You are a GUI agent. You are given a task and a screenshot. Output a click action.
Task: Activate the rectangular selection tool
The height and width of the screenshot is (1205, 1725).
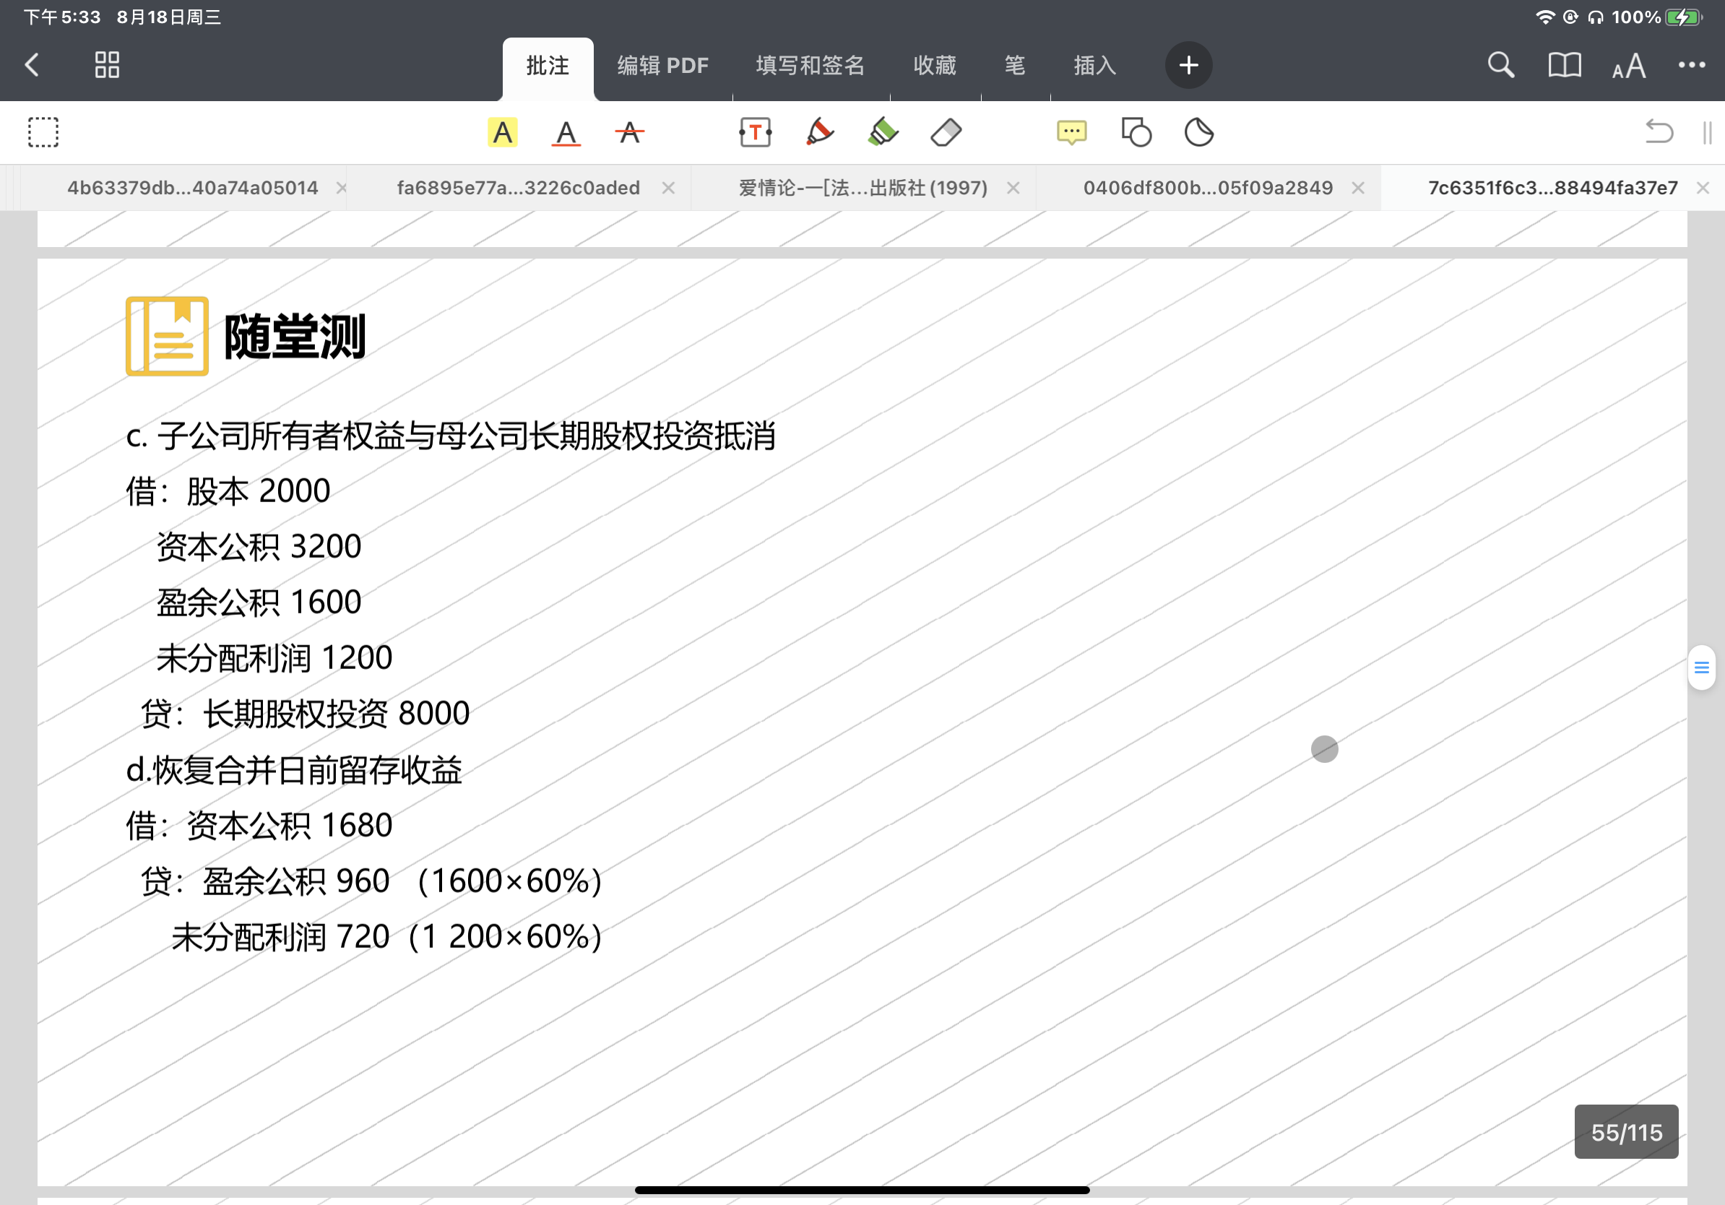[43, 133]
